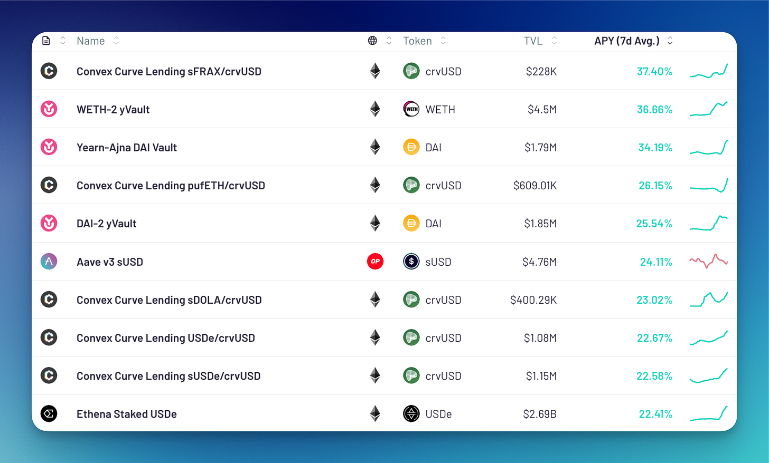Click the sUSD token icon
The image size is (769, 463).
pyautogui.click(x=411, y=262)
